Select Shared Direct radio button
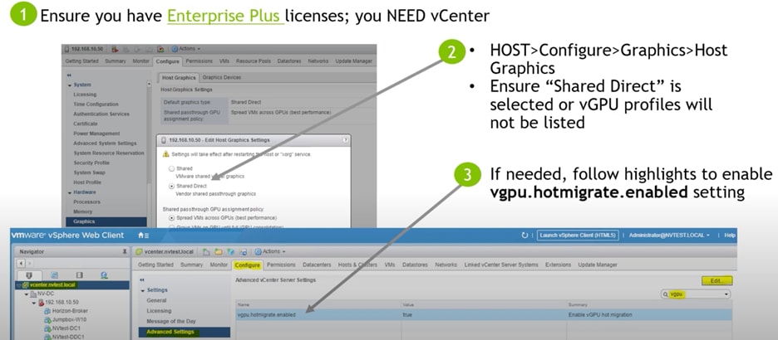The image size is (778, 340). click(x=172, y=187)
